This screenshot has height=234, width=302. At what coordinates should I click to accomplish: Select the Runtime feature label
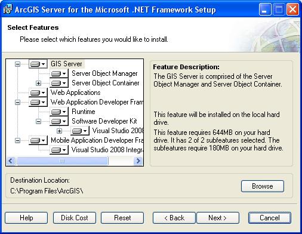pos(84,112)
